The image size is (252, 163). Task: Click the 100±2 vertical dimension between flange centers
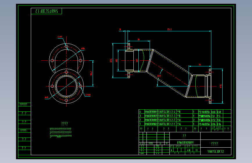(x=91, y=73)
